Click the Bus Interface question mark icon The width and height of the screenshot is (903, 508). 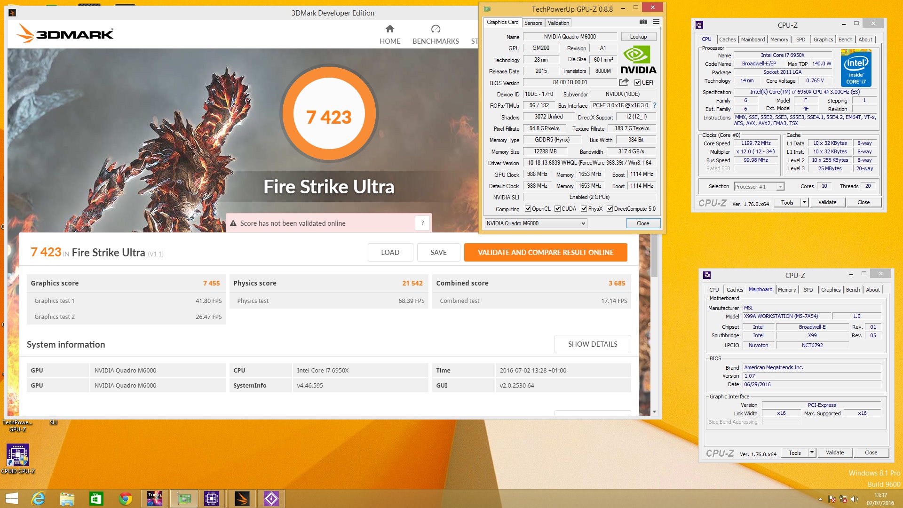[655, 105]
